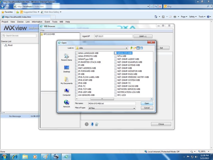The image size is (213, 160).
Task: Click the Agent IP field
Action: pos(113,36)
